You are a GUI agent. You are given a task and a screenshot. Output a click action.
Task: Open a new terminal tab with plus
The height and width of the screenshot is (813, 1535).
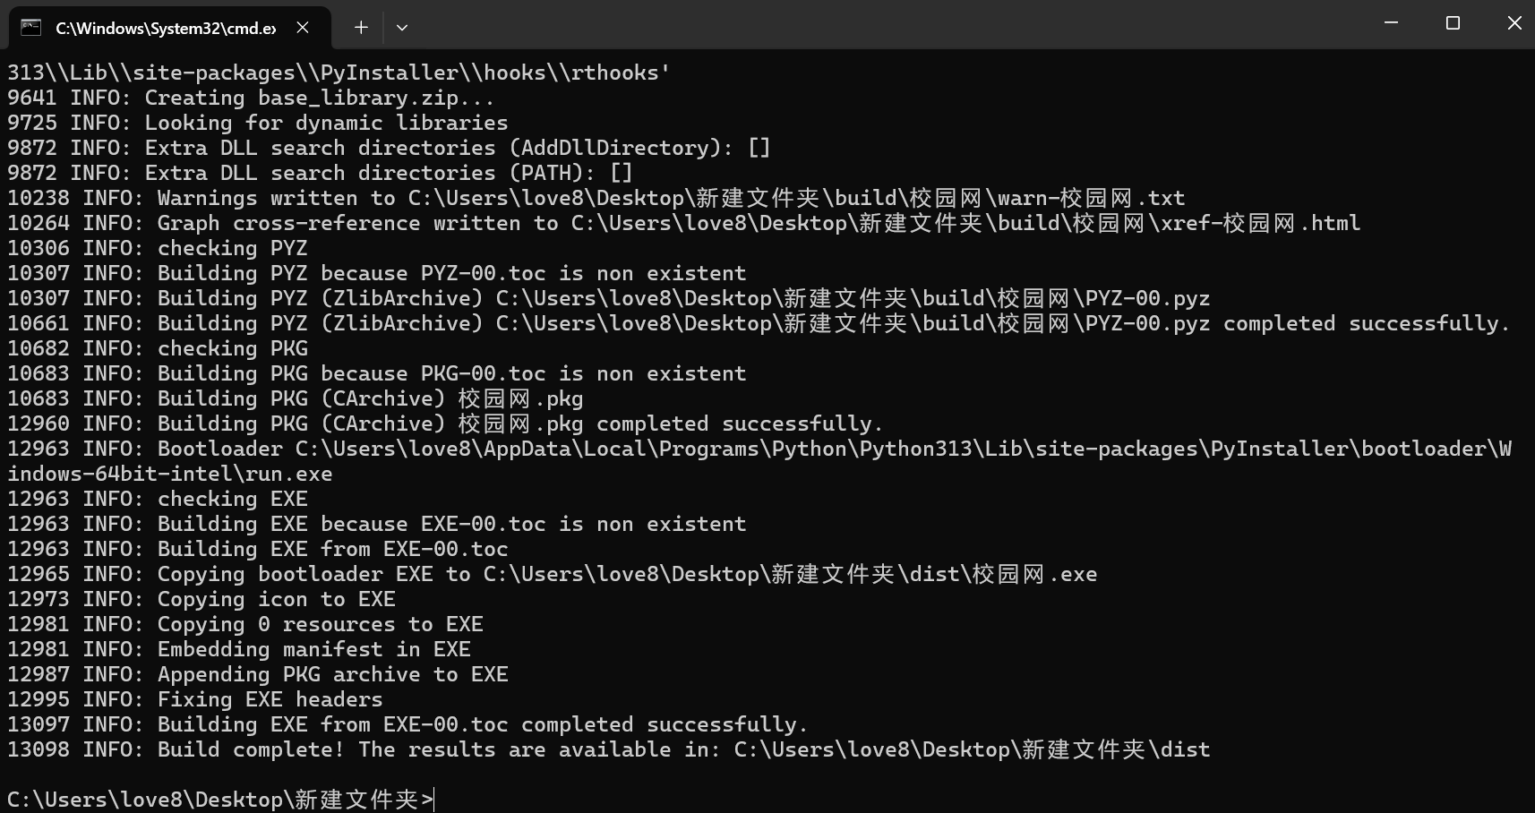361,28
